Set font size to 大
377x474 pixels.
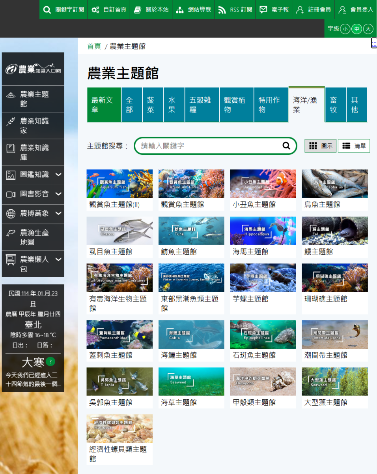click(x=368, y=29)
